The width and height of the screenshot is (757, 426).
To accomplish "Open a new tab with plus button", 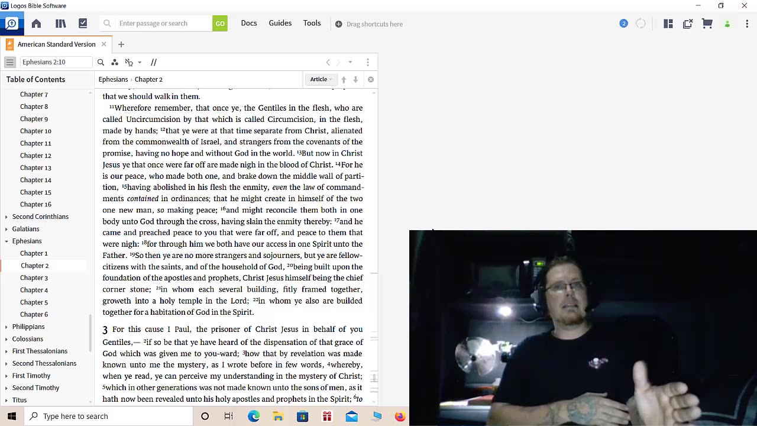I will click(121, 44).
